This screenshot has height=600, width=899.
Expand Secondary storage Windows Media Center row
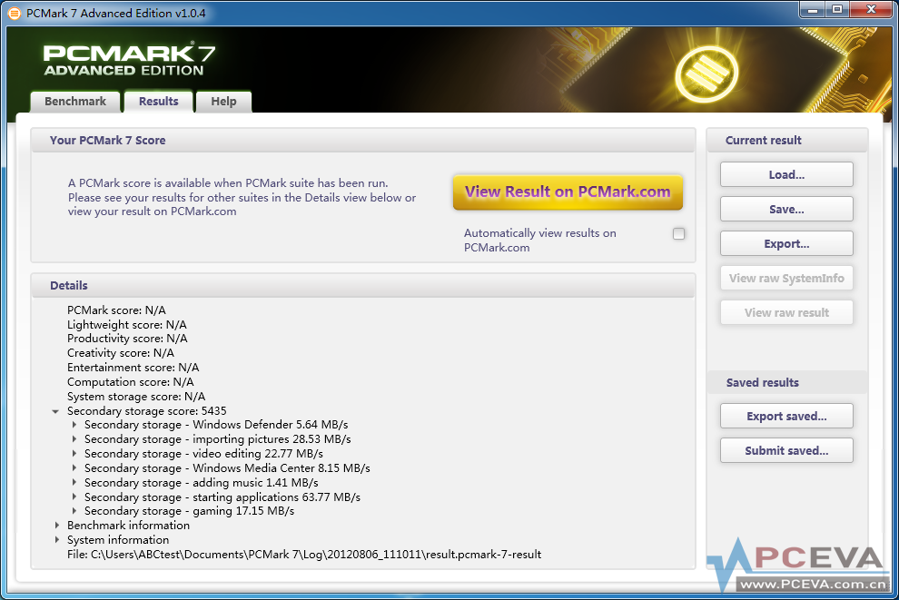coord(74,467)
